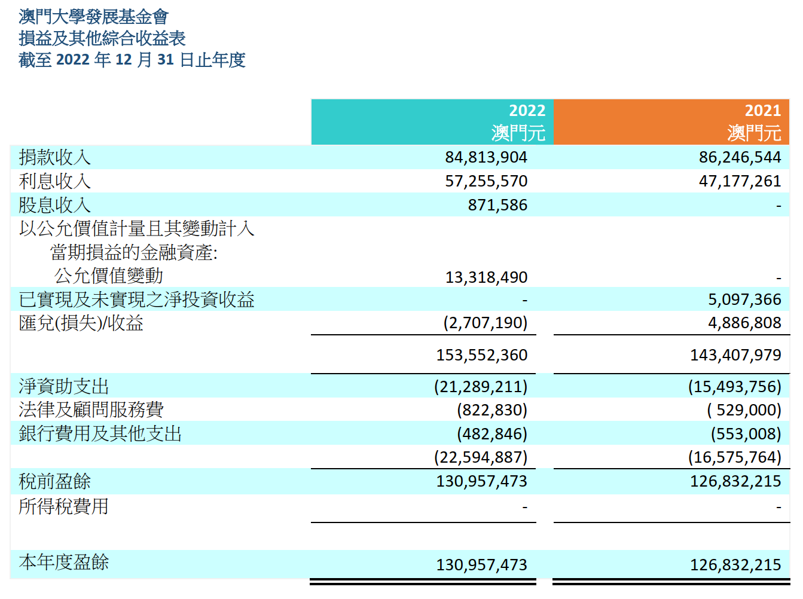Select the line 以公允價值計量且其變動計入
This screenshot has height=599, width=803.
coord(137,228)
